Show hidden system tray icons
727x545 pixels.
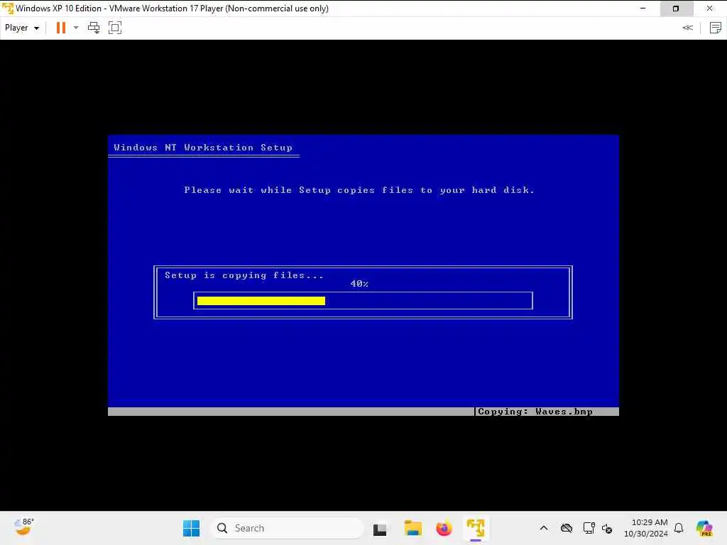(544, 528)
